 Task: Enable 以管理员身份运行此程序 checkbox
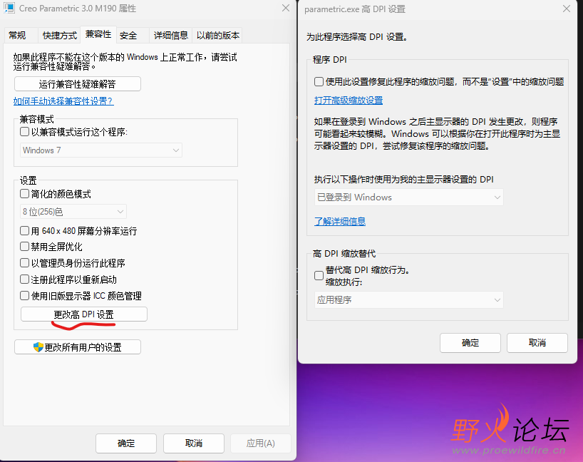[x=24, y=263]
